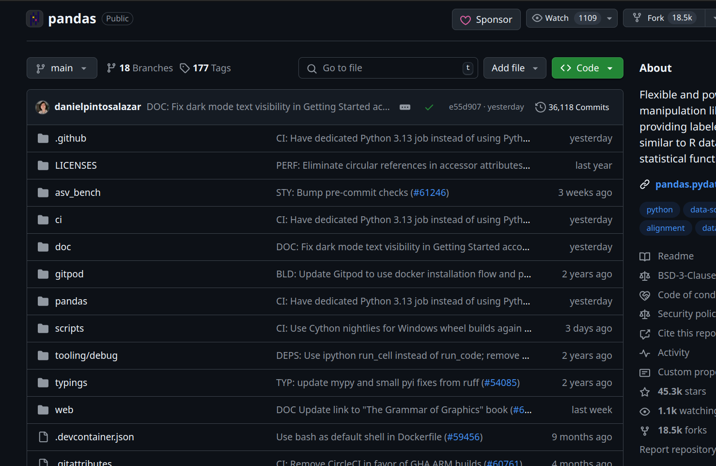Image resolution: width=716 pixels, height=466 pixels.
Task: Click the link icon beside pandas.pydata
Action: click(644, 184)
